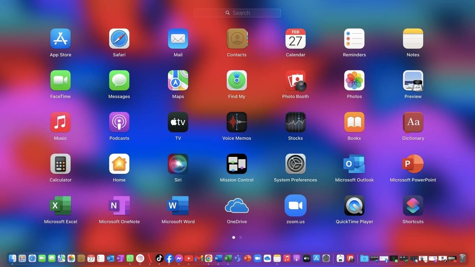Screen dimensions: 475x267
Task: Launch TikTok from the Dock
Action: tap(159, 258)
